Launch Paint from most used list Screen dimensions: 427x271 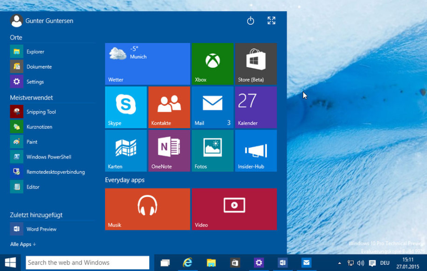click(53, 142)
